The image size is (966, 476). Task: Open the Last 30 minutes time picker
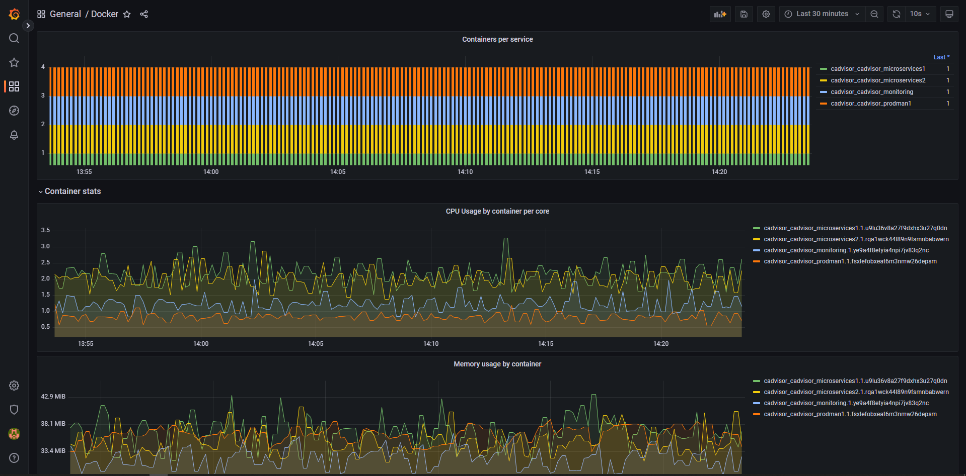[x=822, y=14]
